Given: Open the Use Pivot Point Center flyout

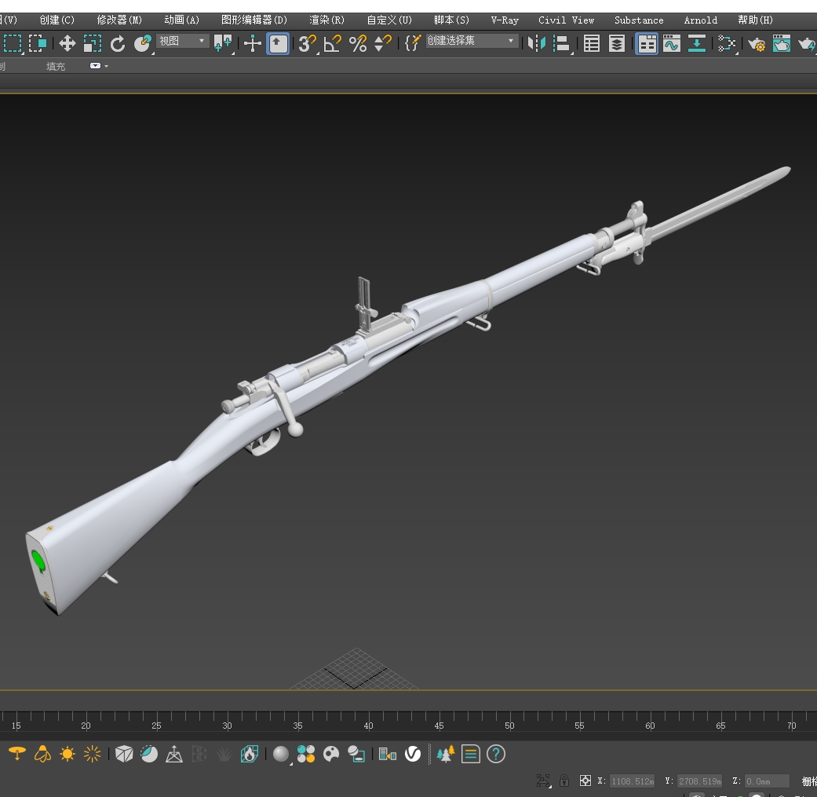Looking at the screenshot, I should tap(224, 43).
